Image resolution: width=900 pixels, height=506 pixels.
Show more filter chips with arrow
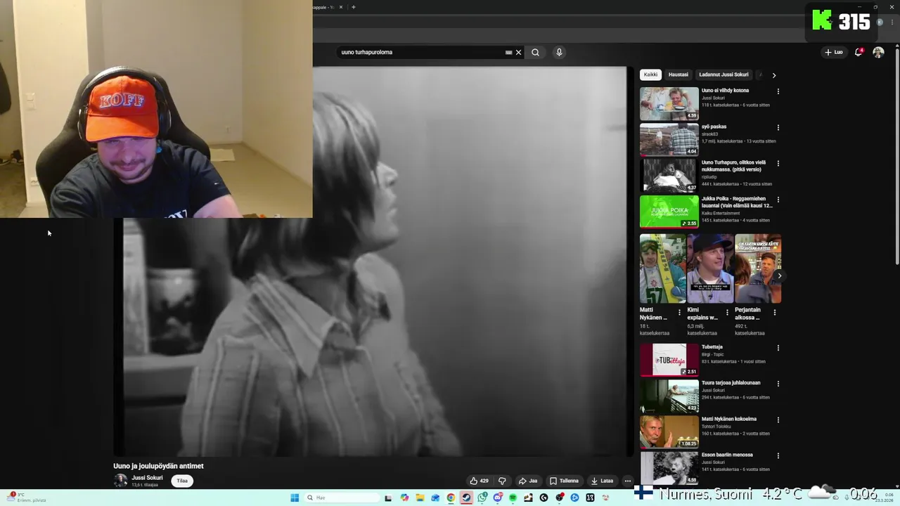pyautogui.click(x=774, y=75)
